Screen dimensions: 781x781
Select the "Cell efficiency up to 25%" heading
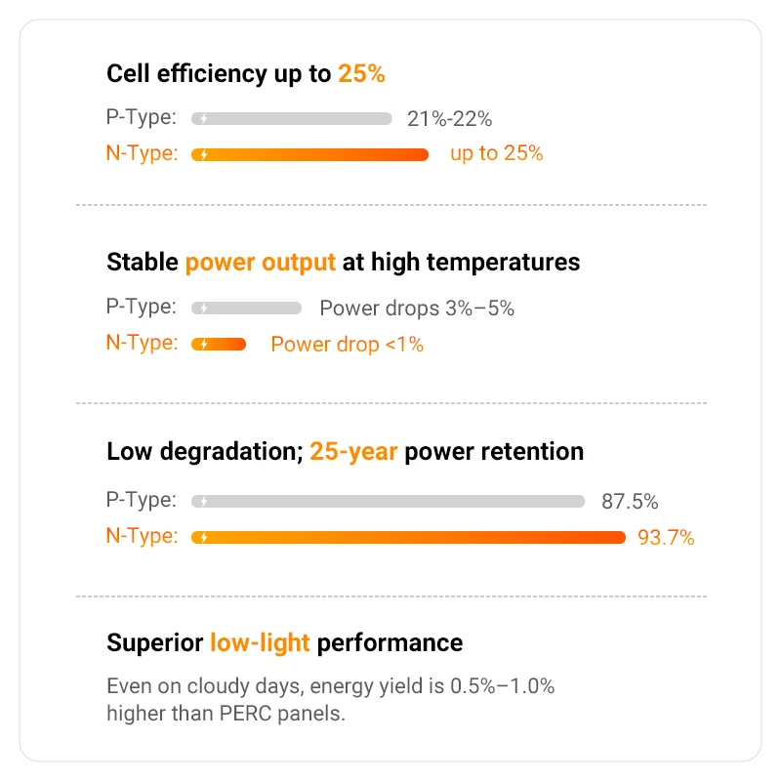pyautogui.click(x=246, y=73)
